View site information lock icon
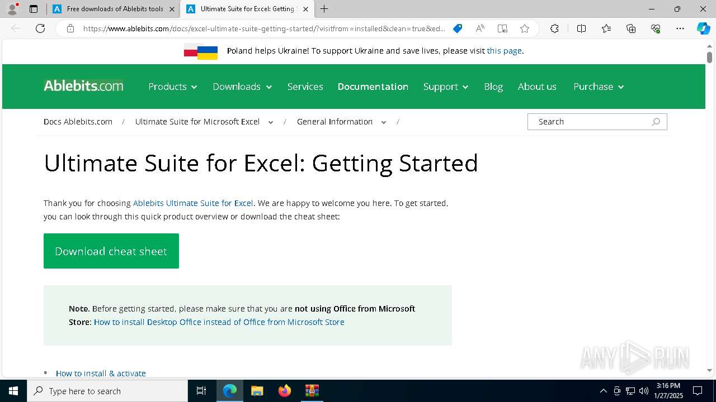Screen dimensions: 716x402 [70, 28]
